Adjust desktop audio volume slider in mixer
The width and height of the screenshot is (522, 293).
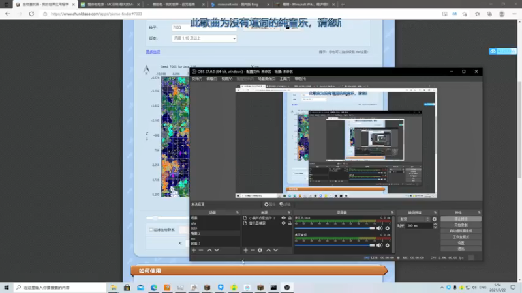(x=335, y=245)
